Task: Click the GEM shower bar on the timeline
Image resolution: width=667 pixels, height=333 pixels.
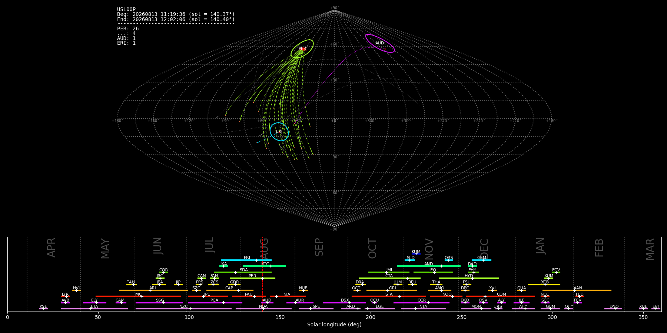Action: click(481, 260)
